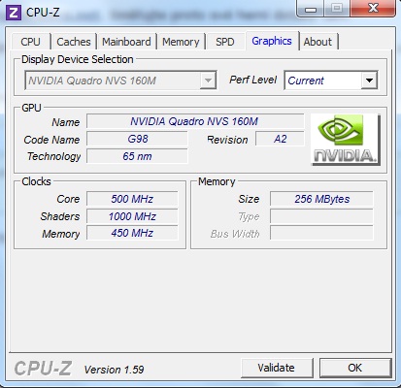Open the SPD tab
Screen dimensions: 401x388
(x=225, y=42)
